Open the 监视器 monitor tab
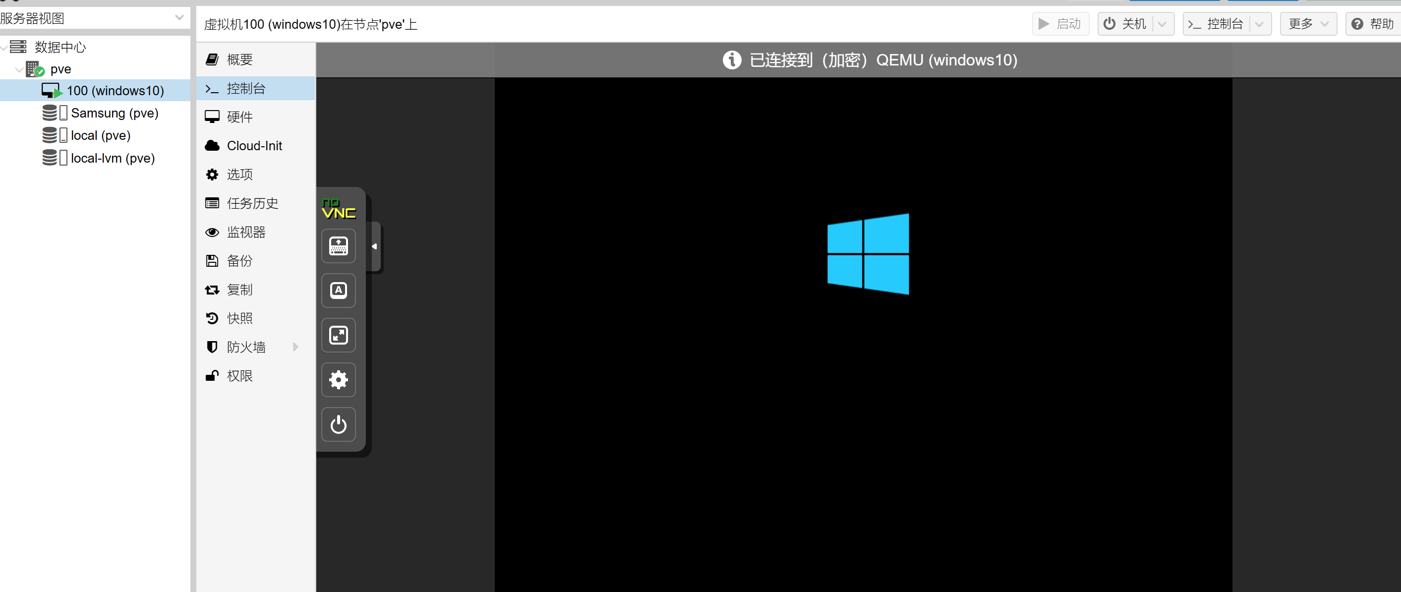This screenshot has height=592, width=1401. 256,233
